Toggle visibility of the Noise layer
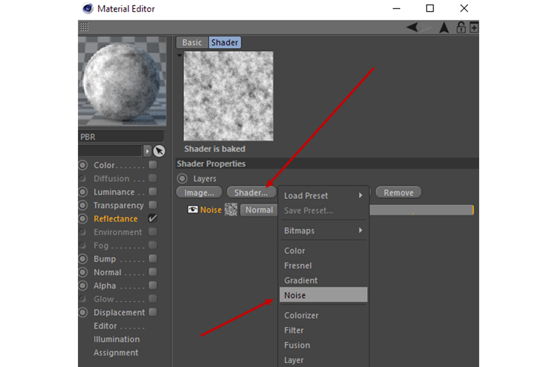Screen dimensions: 548x367 click(x=192, y=209)
